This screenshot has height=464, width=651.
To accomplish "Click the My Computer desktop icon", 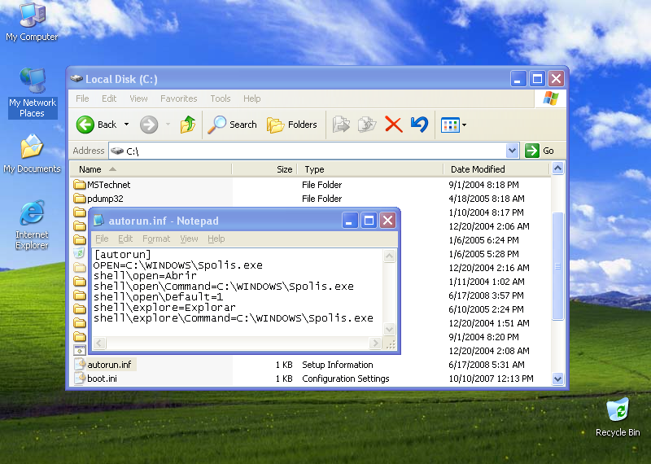I will click(32, 21).
